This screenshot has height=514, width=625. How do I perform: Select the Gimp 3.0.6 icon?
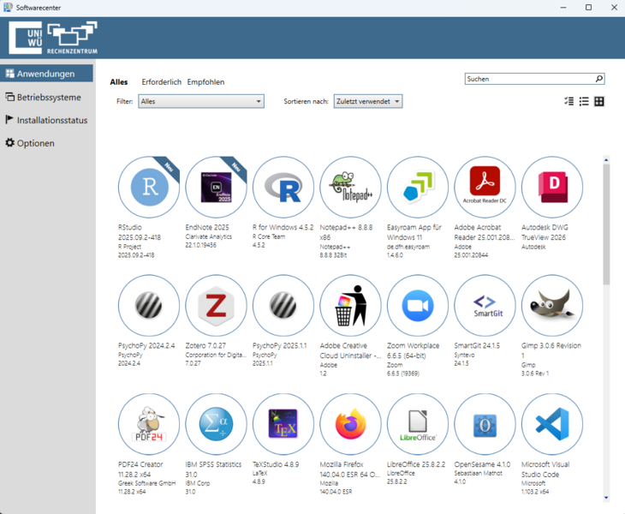pyautogui.click(x=552, y=306)
